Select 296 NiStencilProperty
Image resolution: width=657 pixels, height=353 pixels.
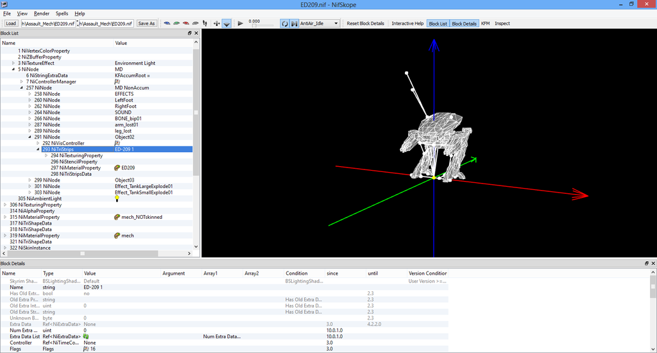point(74,162)
